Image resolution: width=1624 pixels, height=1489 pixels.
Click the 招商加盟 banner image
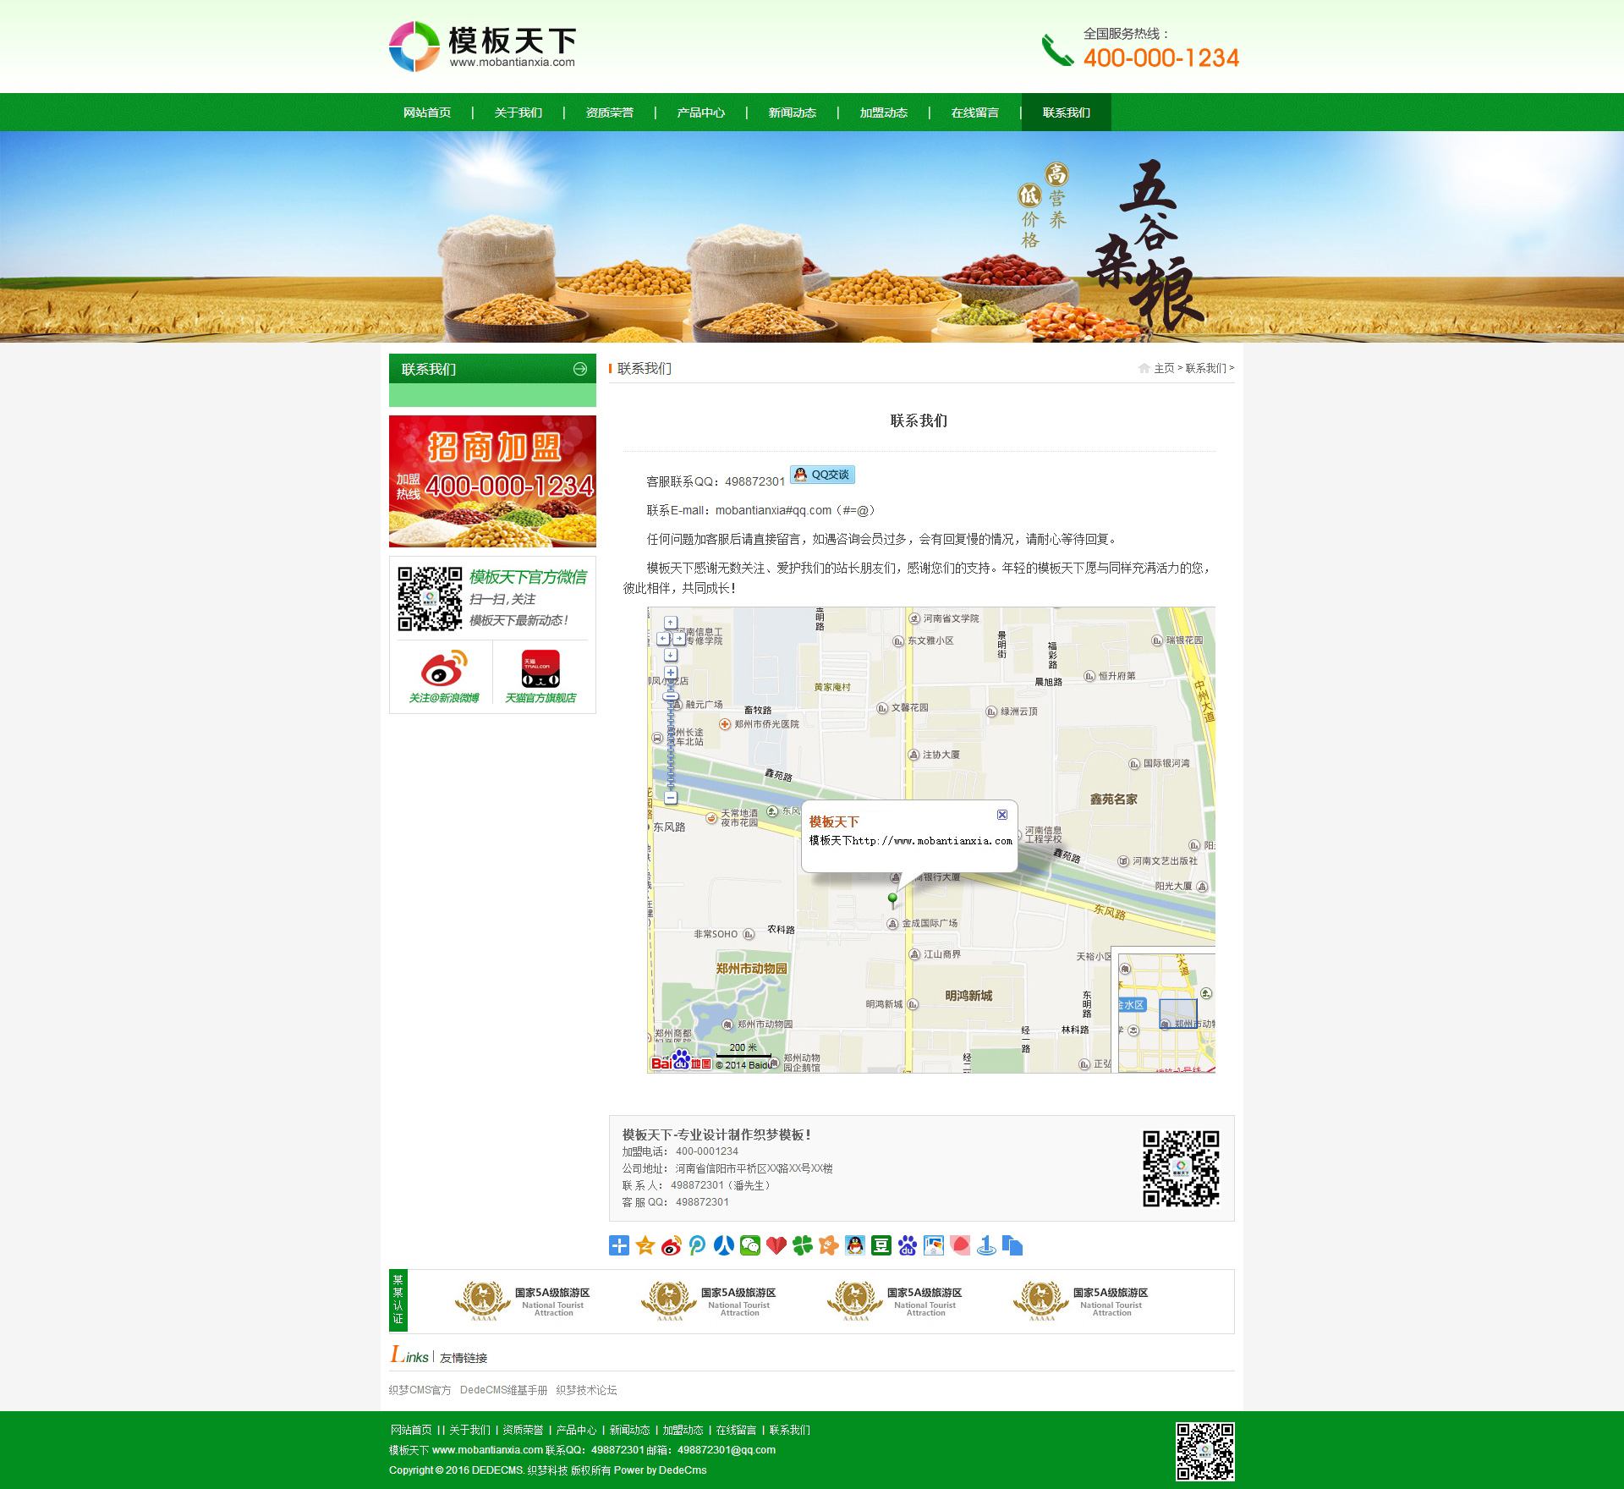click(x=492, y=481)
